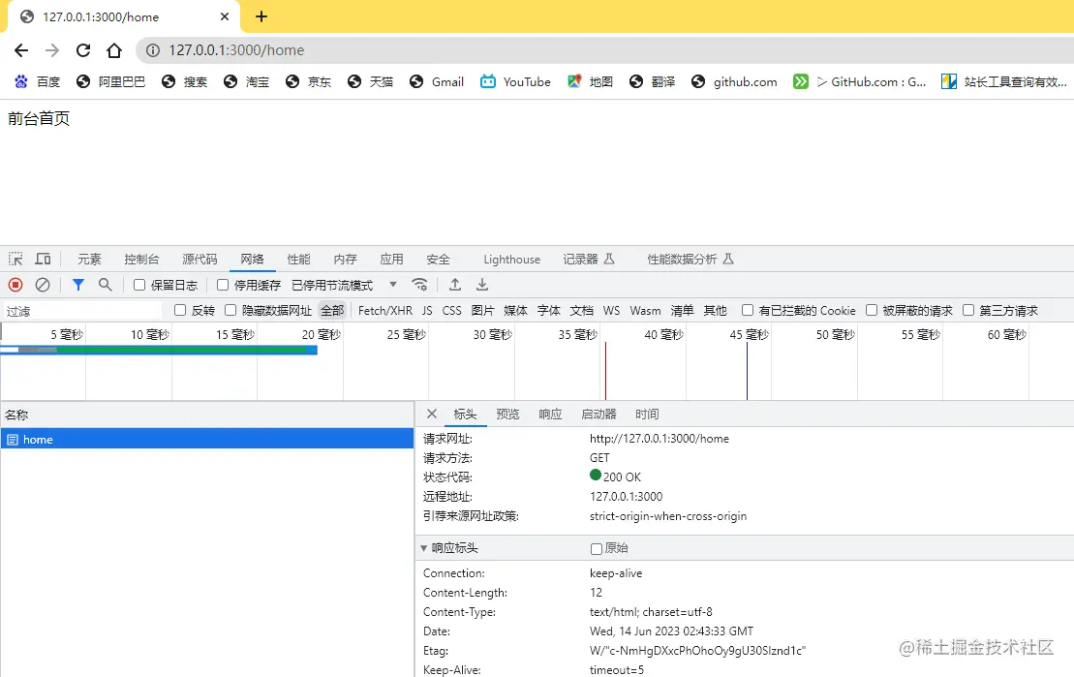1074x677 pixels.
Task: Open network conditions wifi icon
Action: (420, 285)
